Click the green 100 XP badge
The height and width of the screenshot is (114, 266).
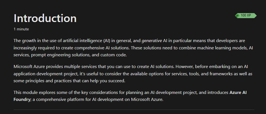246,15
